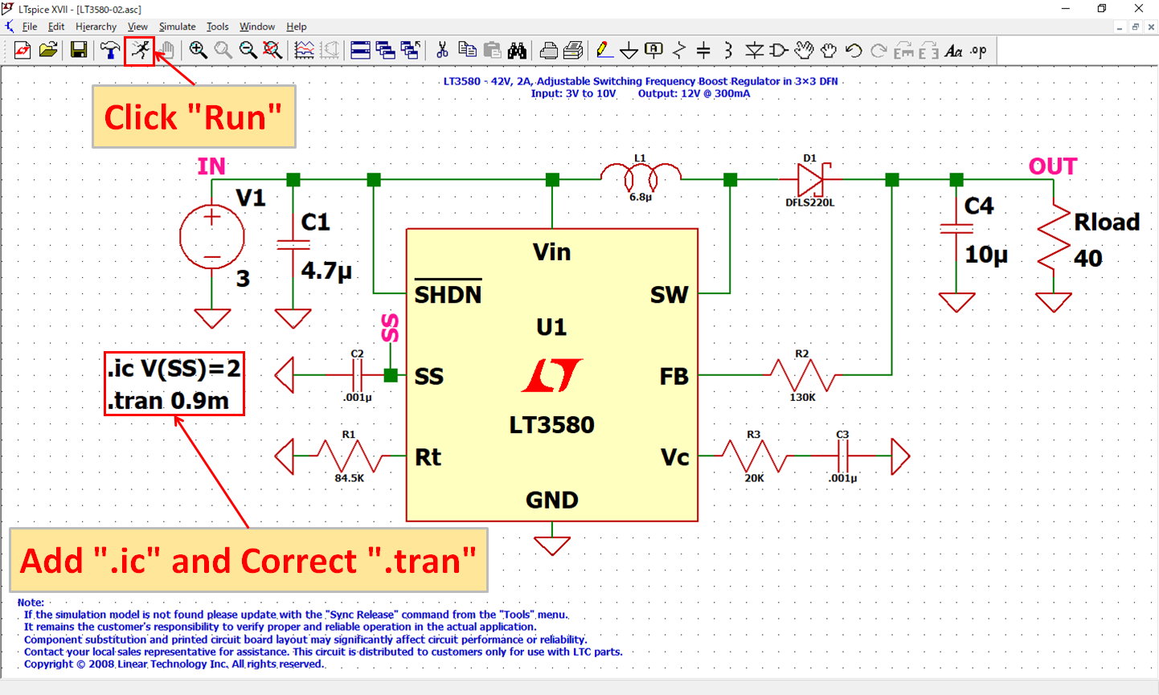The image size is (1159, 695).
Task: Zoom to fit the full schematic
Action: click(272, 50)
